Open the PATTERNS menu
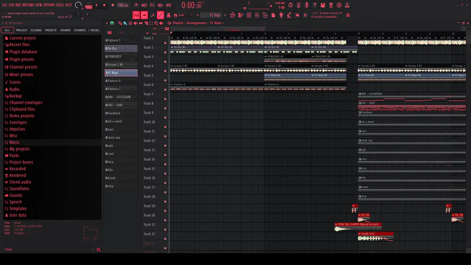This screenshot has height=265, width=471. tap(28, 5)
